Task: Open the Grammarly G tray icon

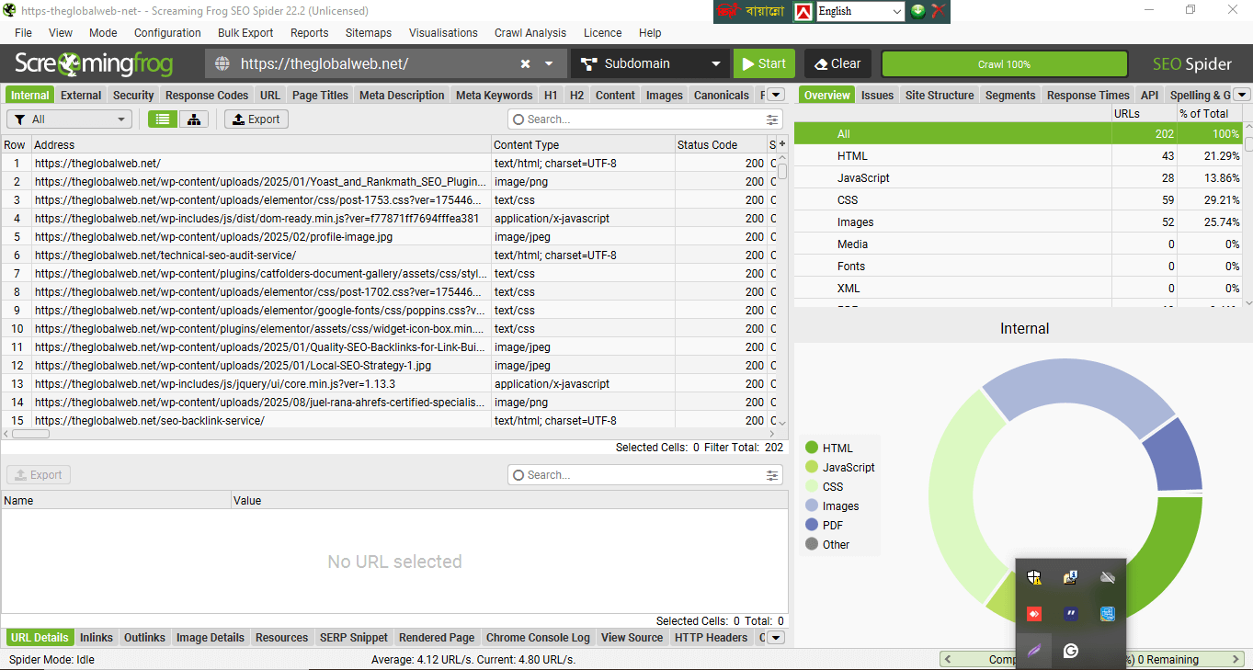Action: tap(1070, 651)
